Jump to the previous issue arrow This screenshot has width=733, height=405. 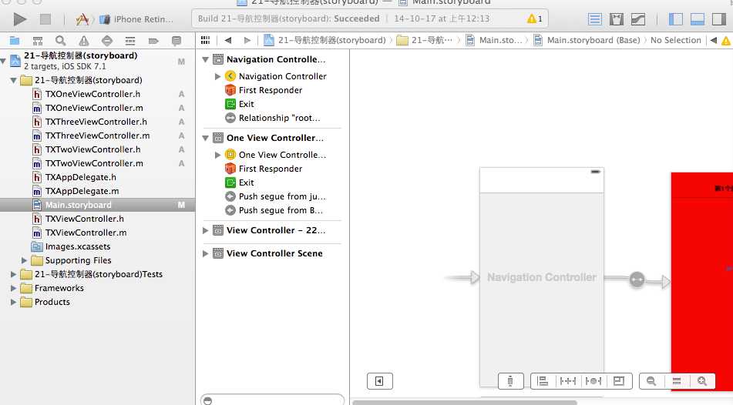pos(714,40)
